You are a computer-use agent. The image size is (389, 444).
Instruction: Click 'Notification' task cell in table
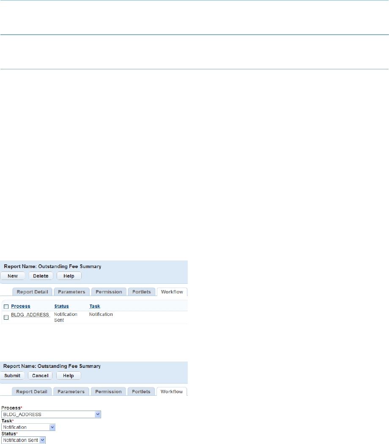click(101, 314)
